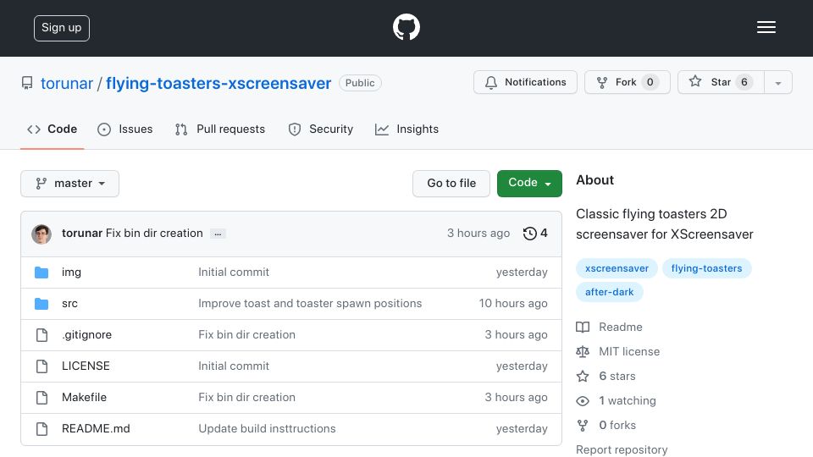The width and height of the screenshot is (813, 457).
Task: Open the master branch dropdown
Action: pos(70,184)
